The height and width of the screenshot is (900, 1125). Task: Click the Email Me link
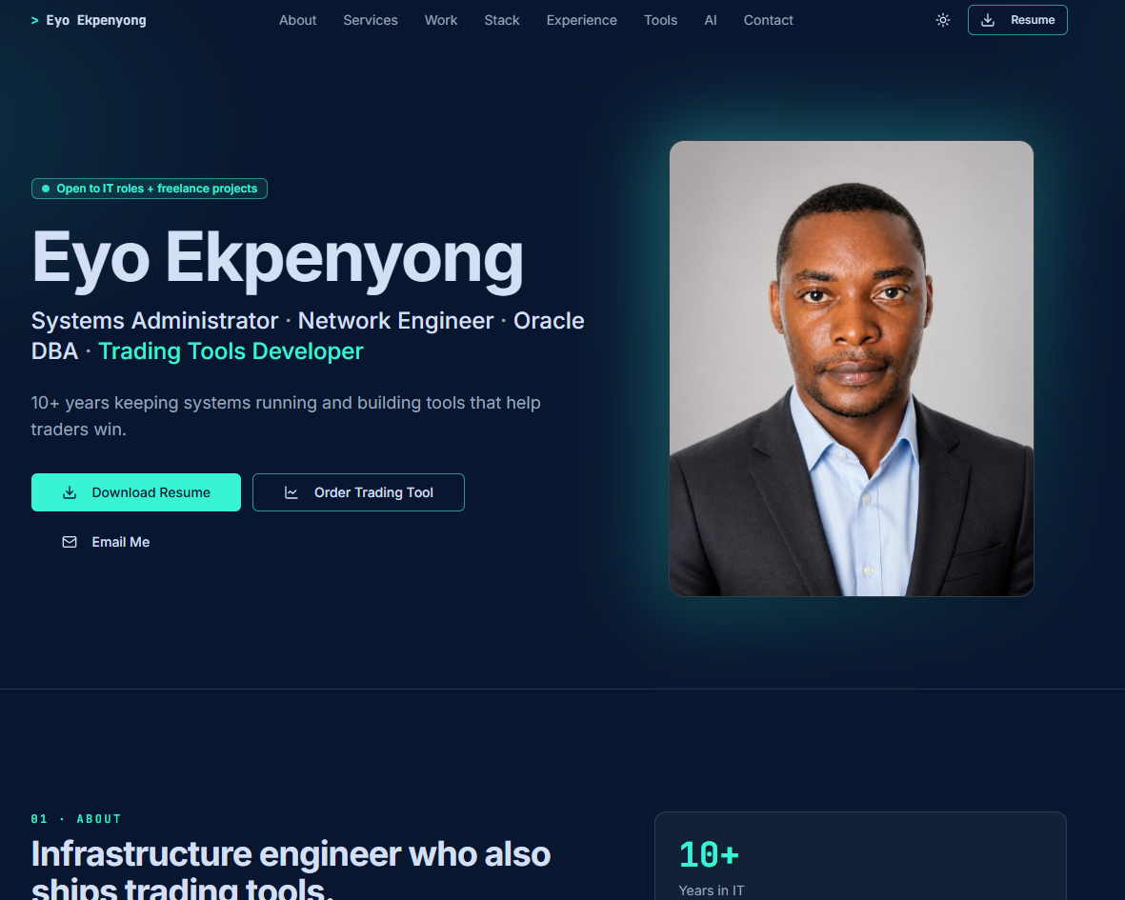(x=106, y=542)
